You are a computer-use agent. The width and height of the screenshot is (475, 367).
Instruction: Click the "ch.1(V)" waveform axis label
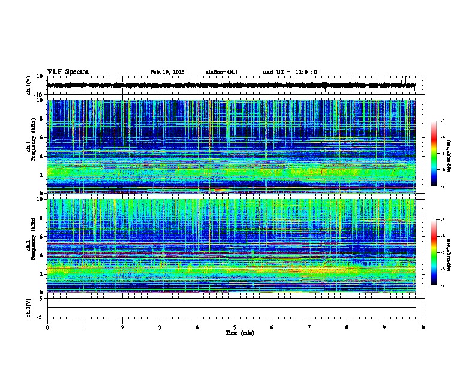(x=29, y=85)
